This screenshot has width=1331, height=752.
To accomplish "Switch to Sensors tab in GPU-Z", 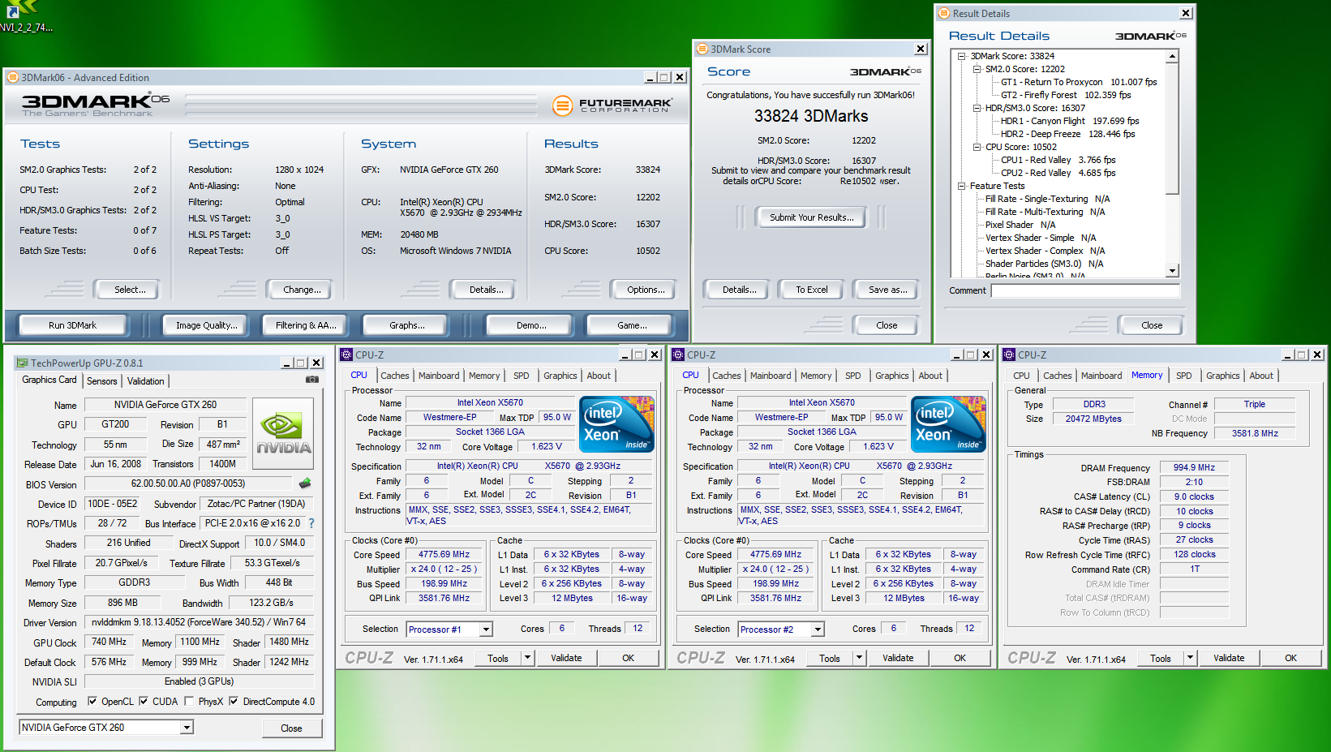I will coord(102,380).
